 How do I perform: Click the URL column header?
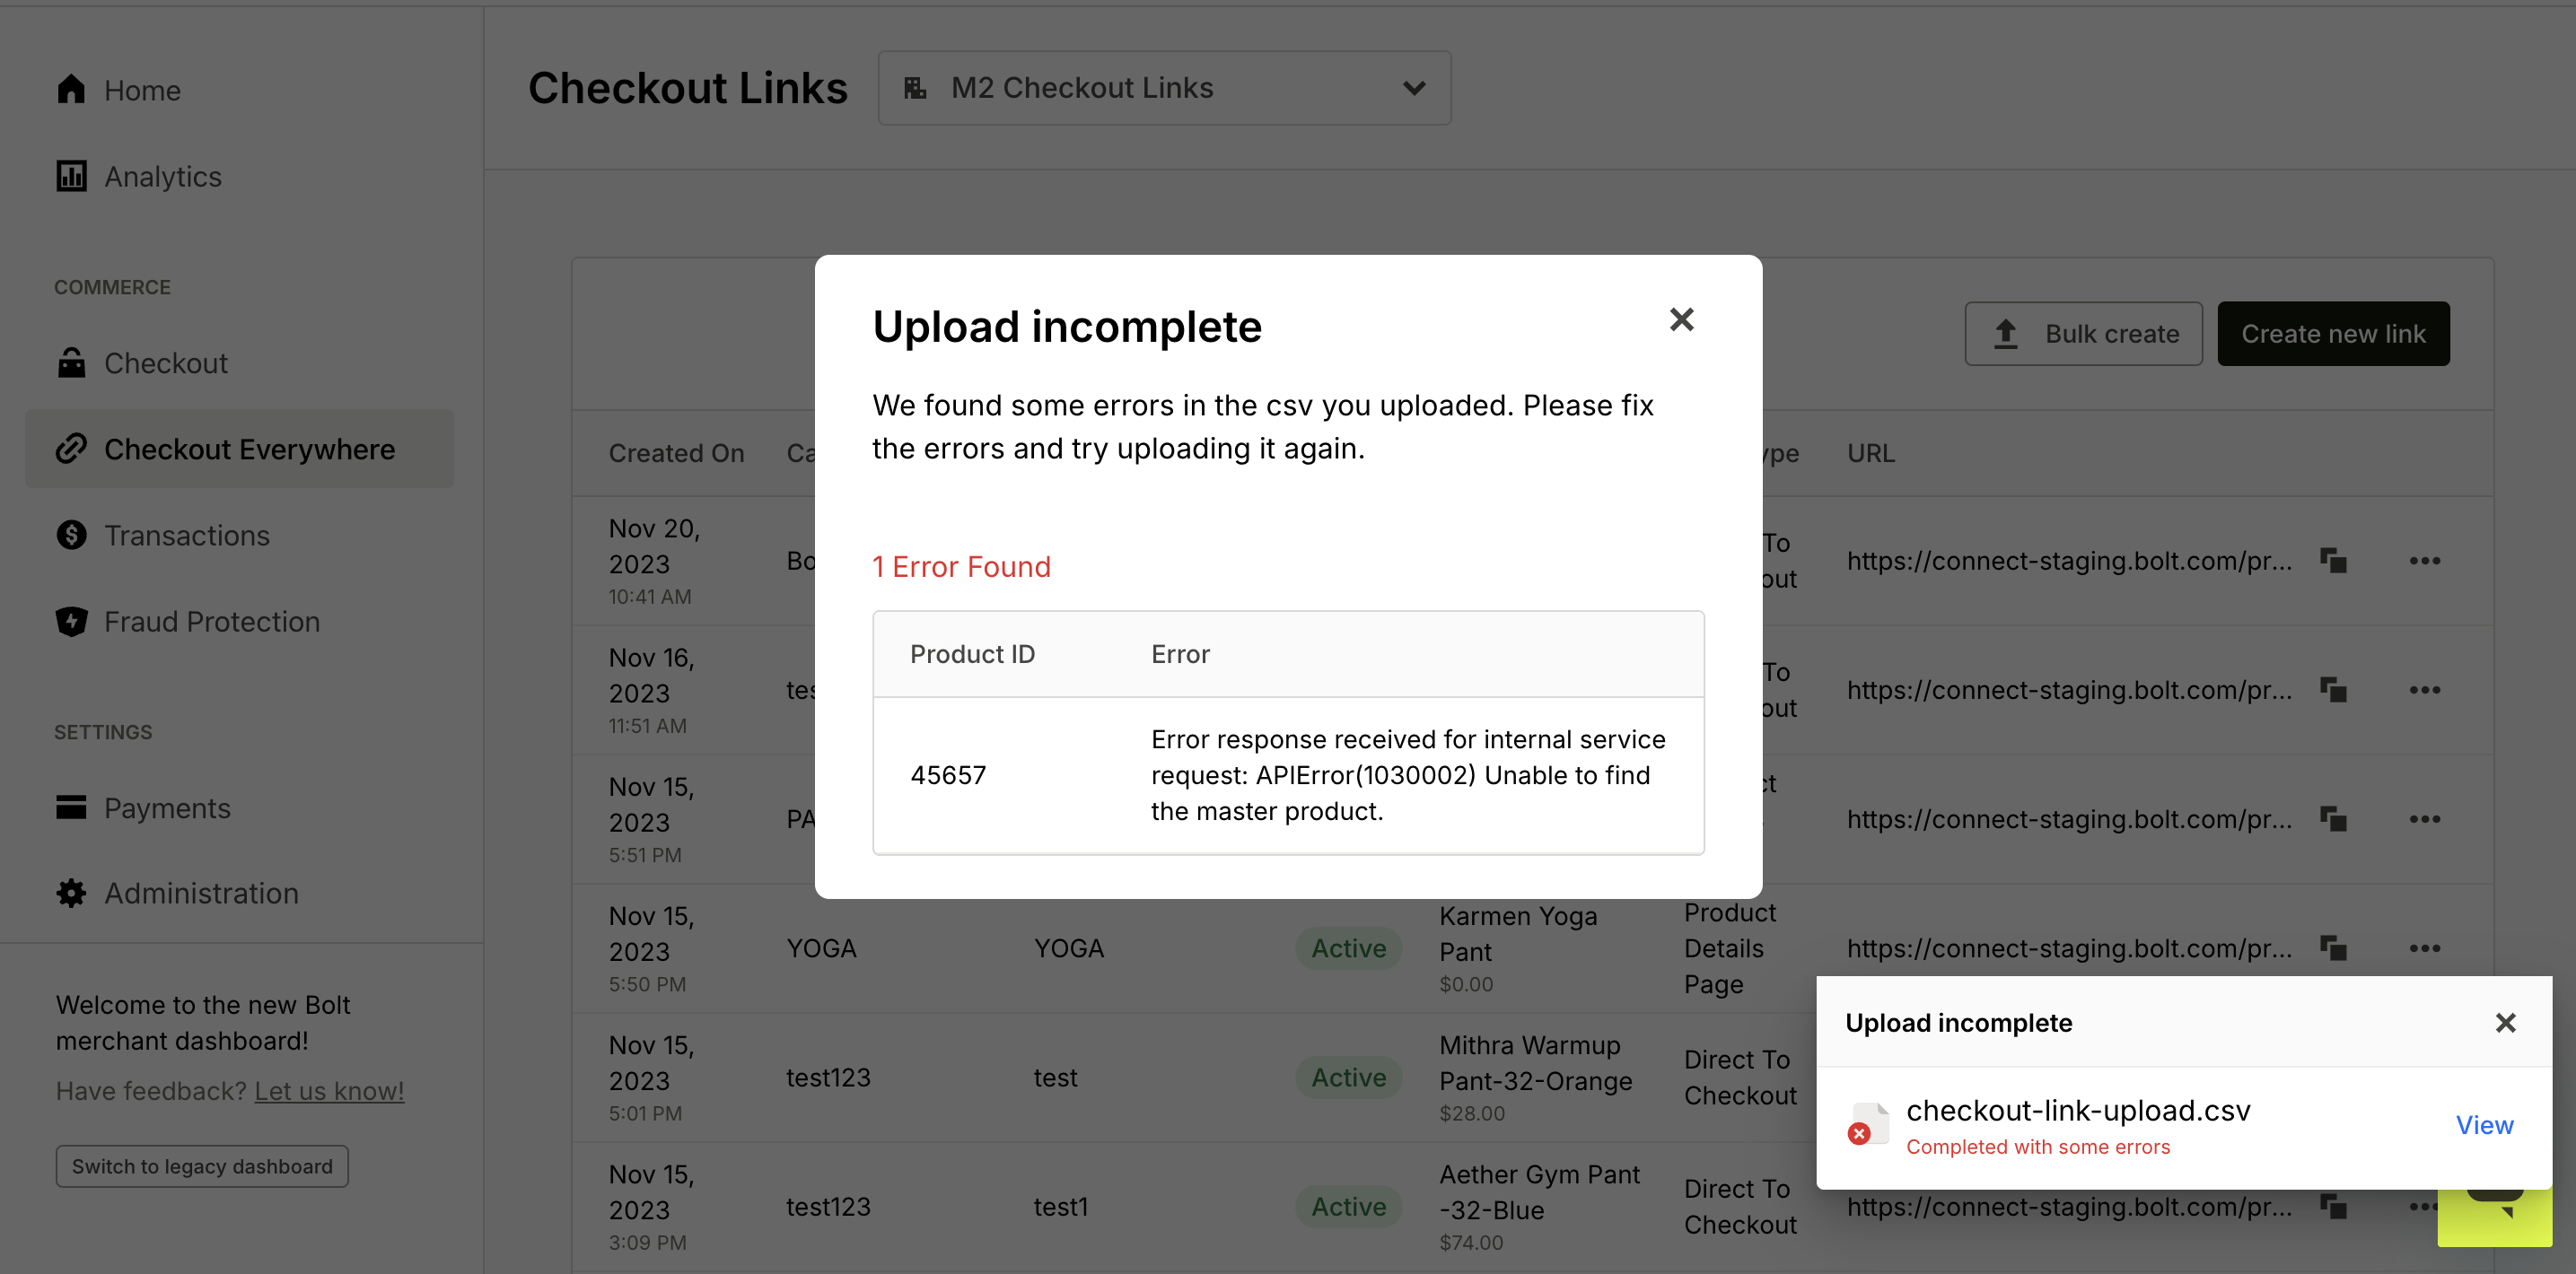click(1870, 454)
